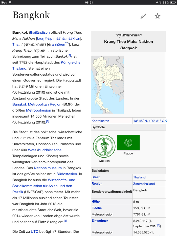Follow the Königreichs link
The height and width of the screenshot is (236, 177).
tap(71, 62)
